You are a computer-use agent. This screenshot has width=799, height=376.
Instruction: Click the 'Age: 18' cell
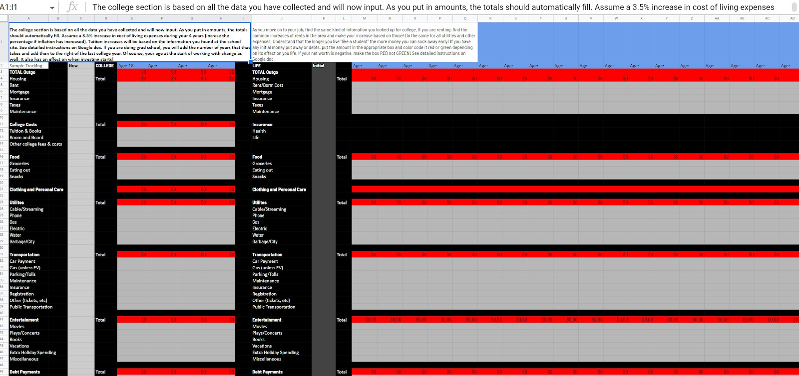coord(132,66)
